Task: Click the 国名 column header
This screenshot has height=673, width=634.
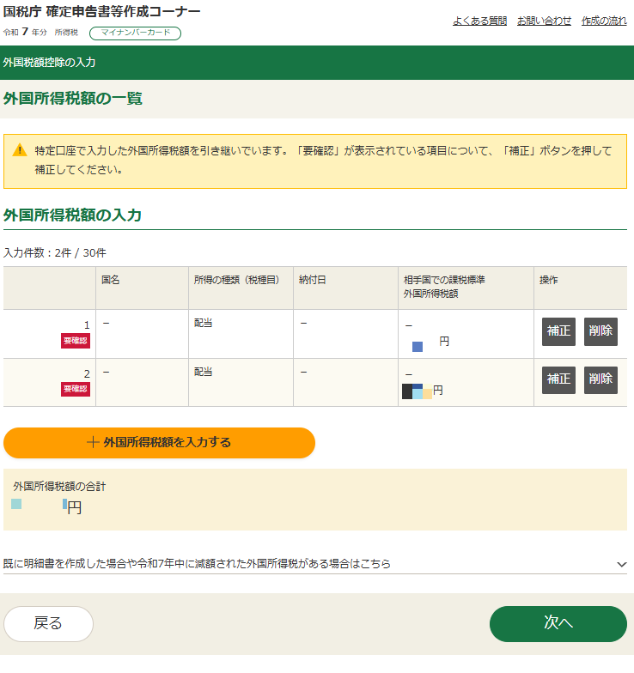Action: tap(110, 280)
